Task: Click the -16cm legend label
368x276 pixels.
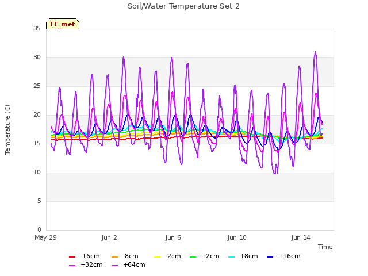Action: pyautogui.click(x=90, y=256)
